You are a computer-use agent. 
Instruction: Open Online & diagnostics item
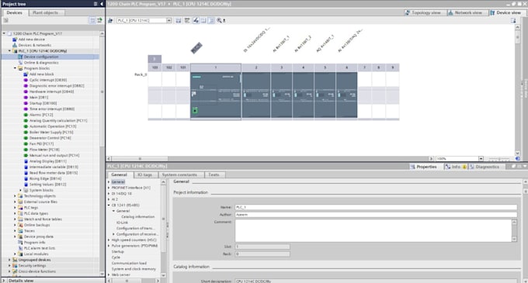point(40,63)
